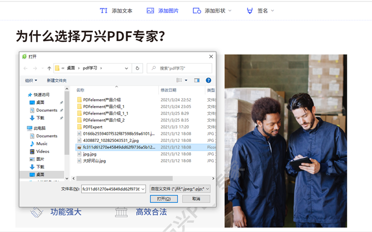Click the 添加图片 (Add Image) tool
Image resolution: width=372 pixels, height=232 pixels.
click(162, 11)
